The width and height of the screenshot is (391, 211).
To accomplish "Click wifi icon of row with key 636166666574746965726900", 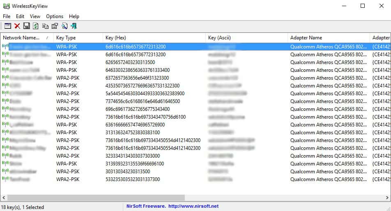I will (x=5, y=124).
